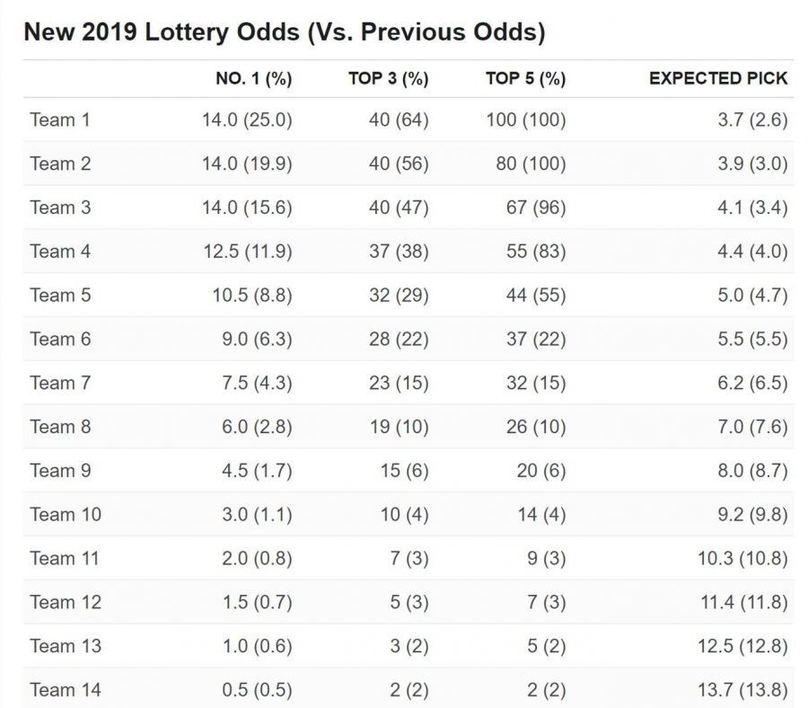
Task: Click the TOP 5 (%) column header
Action: (x=525, y=78)
